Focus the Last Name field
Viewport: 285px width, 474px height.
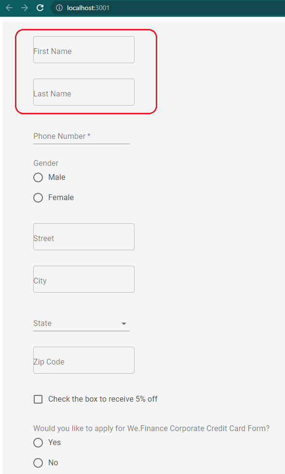84,92
